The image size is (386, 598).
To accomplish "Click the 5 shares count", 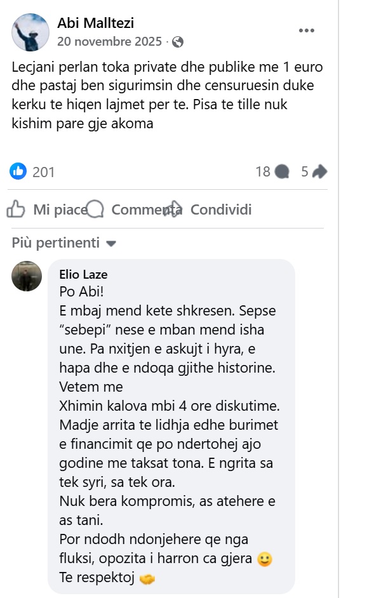I will (x=305, y=171).
